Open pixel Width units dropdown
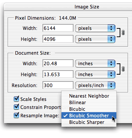Image resolution: width=132 pixels, height=138 pixels. 95,28
